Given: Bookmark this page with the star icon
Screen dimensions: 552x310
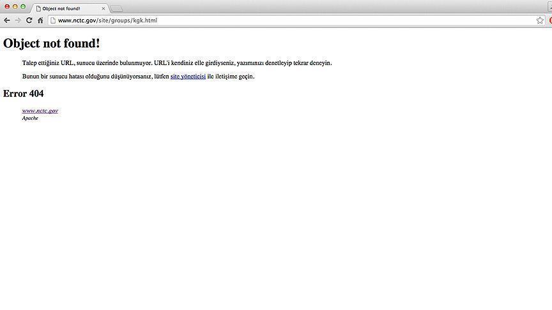Looking at the screenshot, I should click(x=540, y=20).
